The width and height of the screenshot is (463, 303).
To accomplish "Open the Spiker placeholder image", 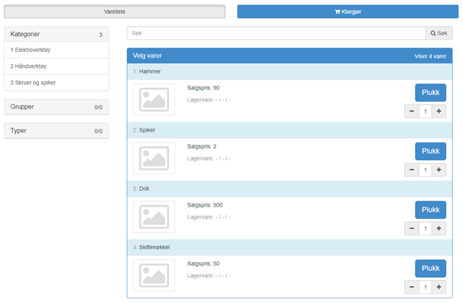I will pos(154,158).
